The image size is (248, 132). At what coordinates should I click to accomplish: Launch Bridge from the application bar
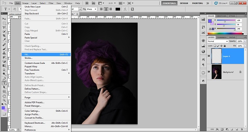87,3
